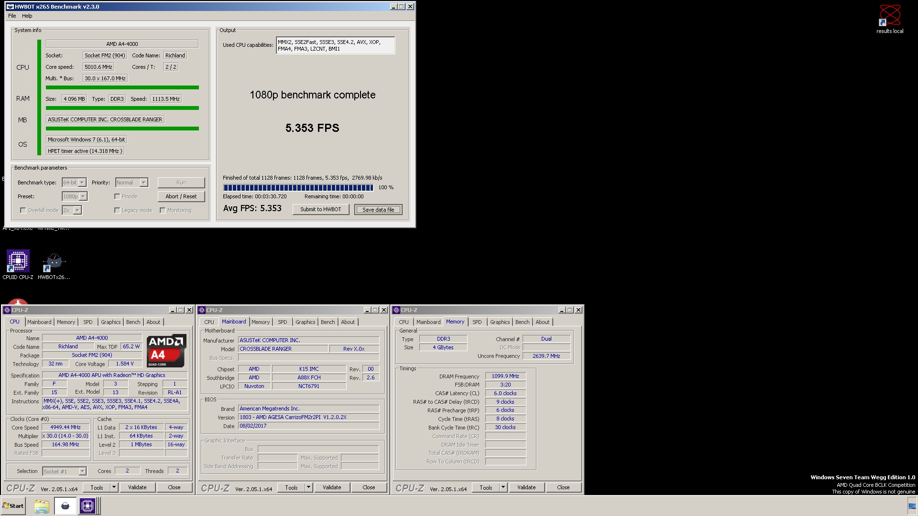Open Tools arrow in CPU-Z CPU window
The image size is (918, 516).
tap(114, 487)
